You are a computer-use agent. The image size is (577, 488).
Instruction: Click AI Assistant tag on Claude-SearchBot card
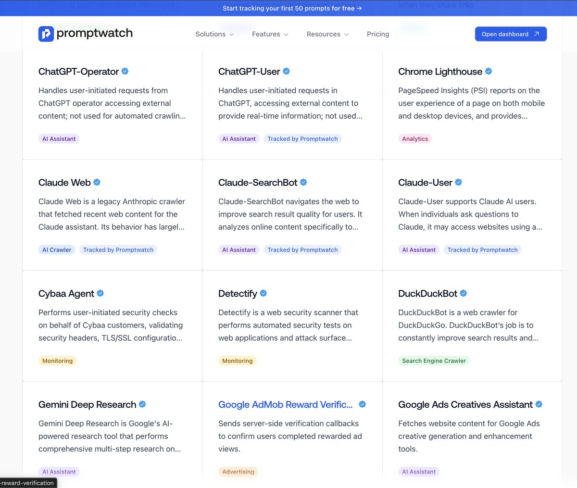(x=239, y=250)
